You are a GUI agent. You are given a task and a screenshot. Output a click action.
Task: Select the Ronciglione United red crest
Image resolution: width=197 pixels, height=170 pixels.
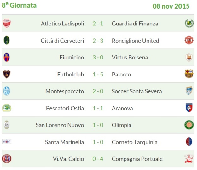(189, 40)
